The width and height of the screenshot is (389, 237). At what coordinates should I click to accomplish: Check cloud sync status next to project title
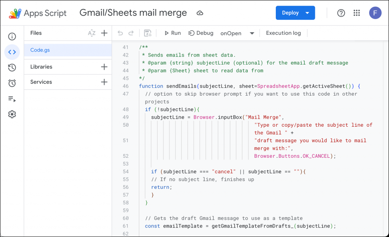200,13
